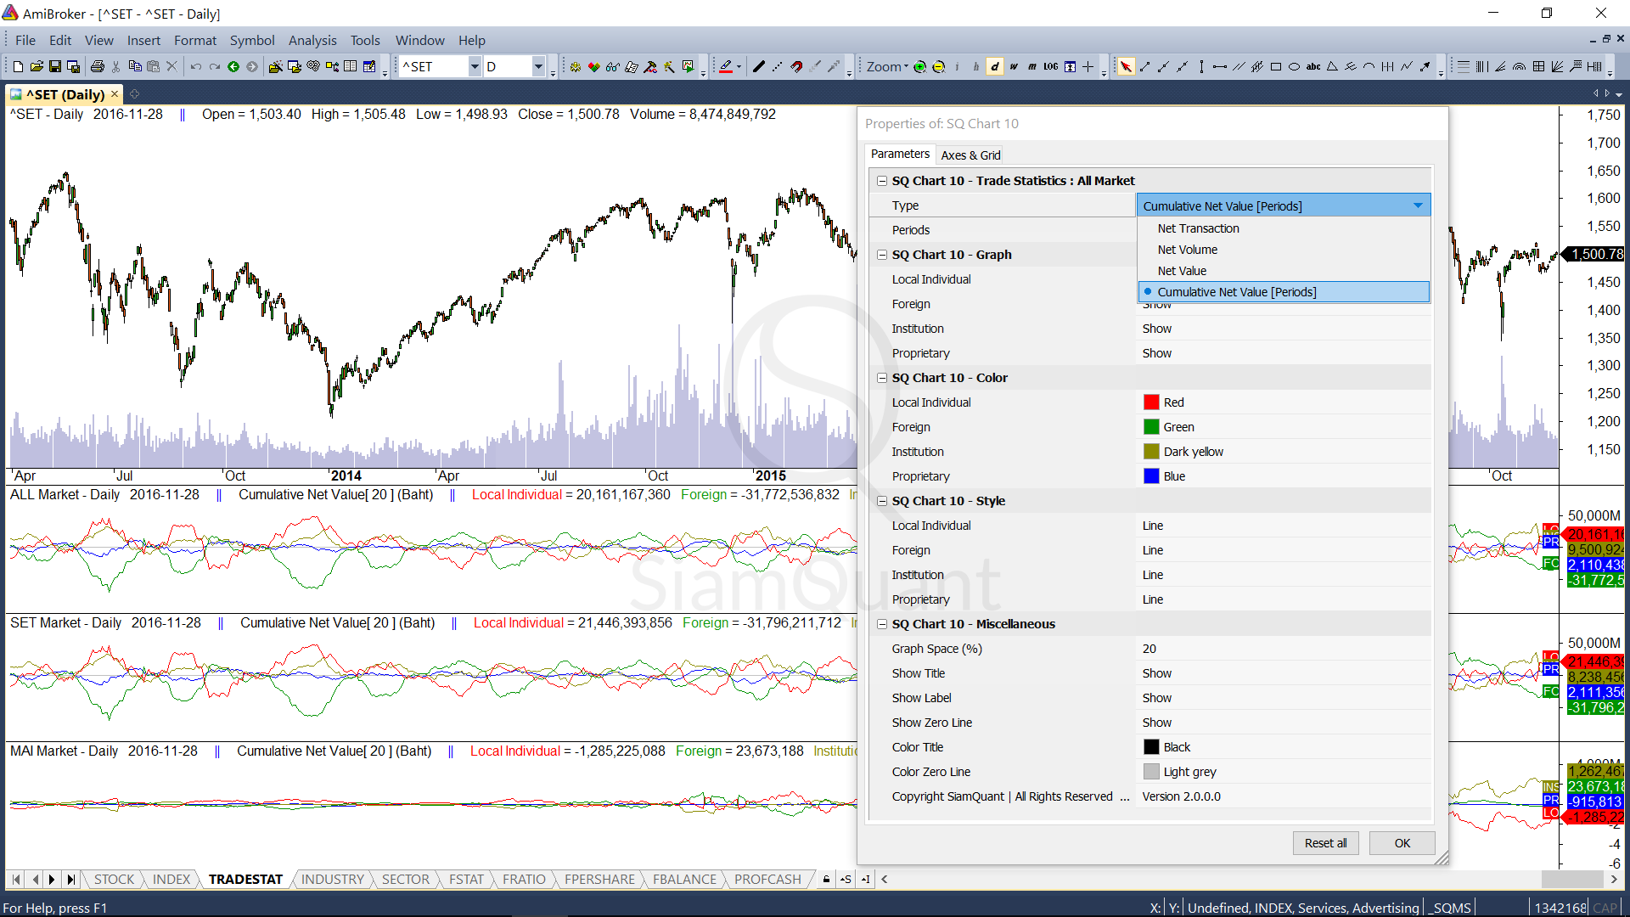Collapse SQ Chart 10 - Graph section
This screenshot has width=1630, height=917.
pyautogui.click(x=882, y=255)
